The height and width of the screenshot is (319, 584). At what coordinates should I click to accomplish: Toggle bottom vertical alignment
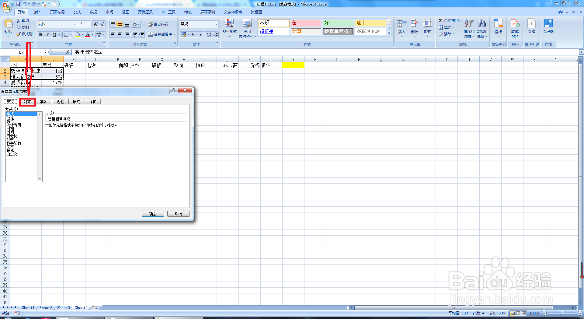pyautogui.click(x=127, y=24)
